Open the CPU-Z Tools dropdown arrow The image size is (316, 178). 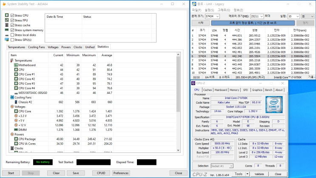pos(247,174)
